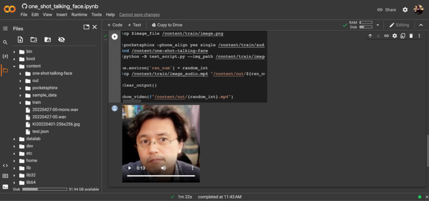
Task: Open video more options menu
Action: click(x=193, y=168)
